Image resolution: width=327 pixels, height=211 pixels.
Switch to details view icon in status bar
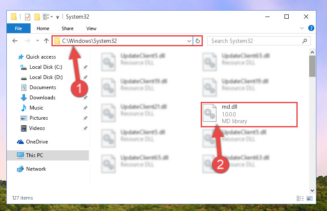[300, 198]
